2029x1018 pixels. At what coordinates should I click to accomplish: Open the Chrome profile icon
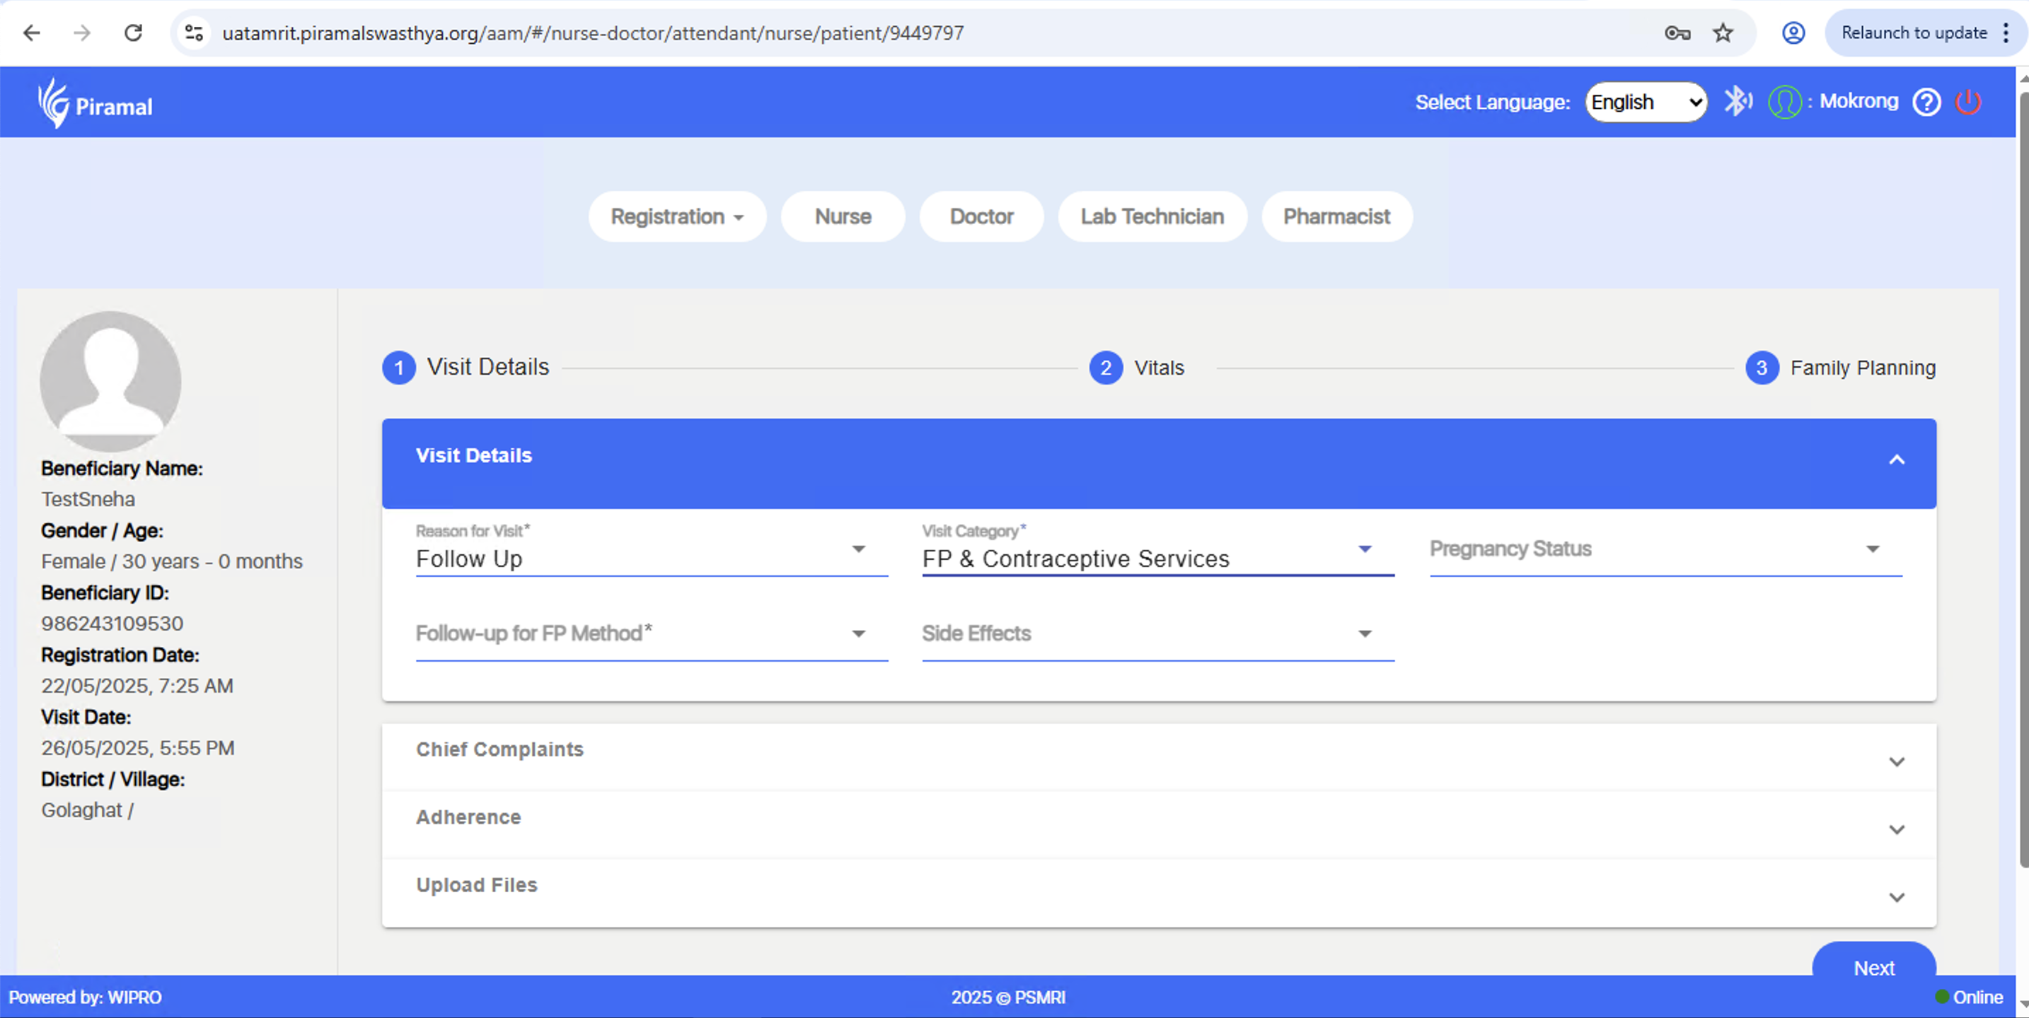pyautogui.click(x=1793, y=33)
